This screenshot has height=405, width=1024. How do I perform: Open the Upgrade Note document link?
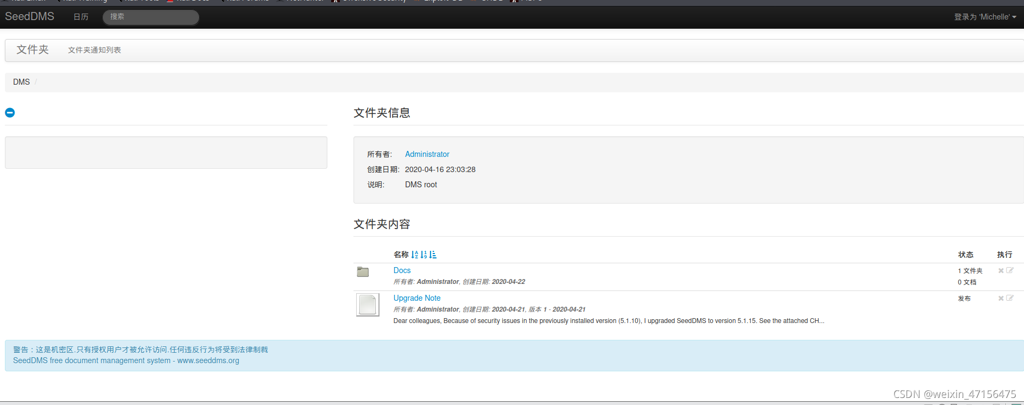point(417,298)
